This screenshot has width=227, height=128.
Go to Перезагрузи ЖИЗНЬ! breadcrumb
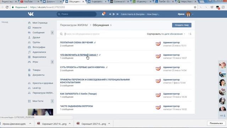point(74,25)
